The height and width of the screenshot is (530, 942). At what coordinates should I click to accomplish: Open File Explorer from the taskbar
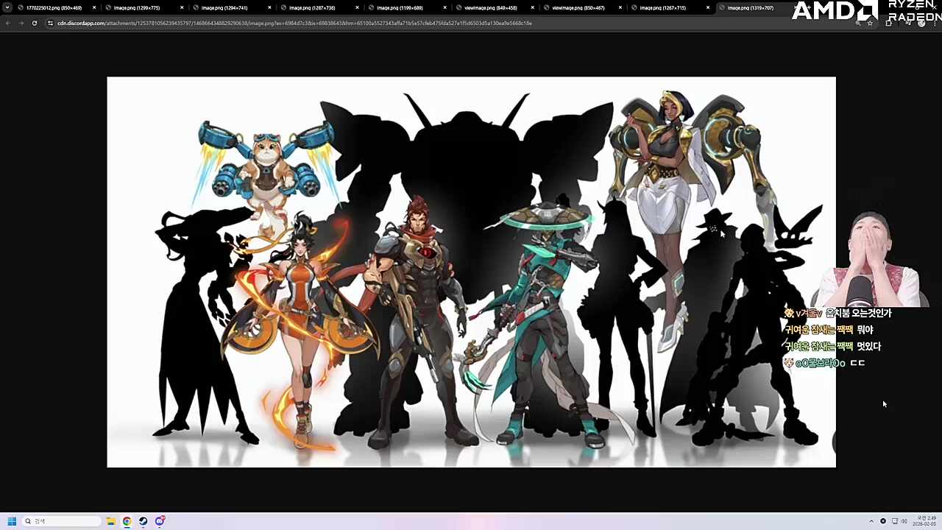[x=110, y=521]
